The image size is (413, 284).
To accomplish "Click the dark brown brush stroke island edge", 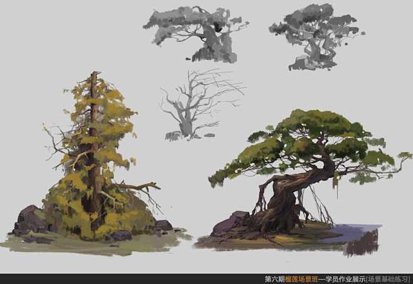I will [x=362, y=244].
